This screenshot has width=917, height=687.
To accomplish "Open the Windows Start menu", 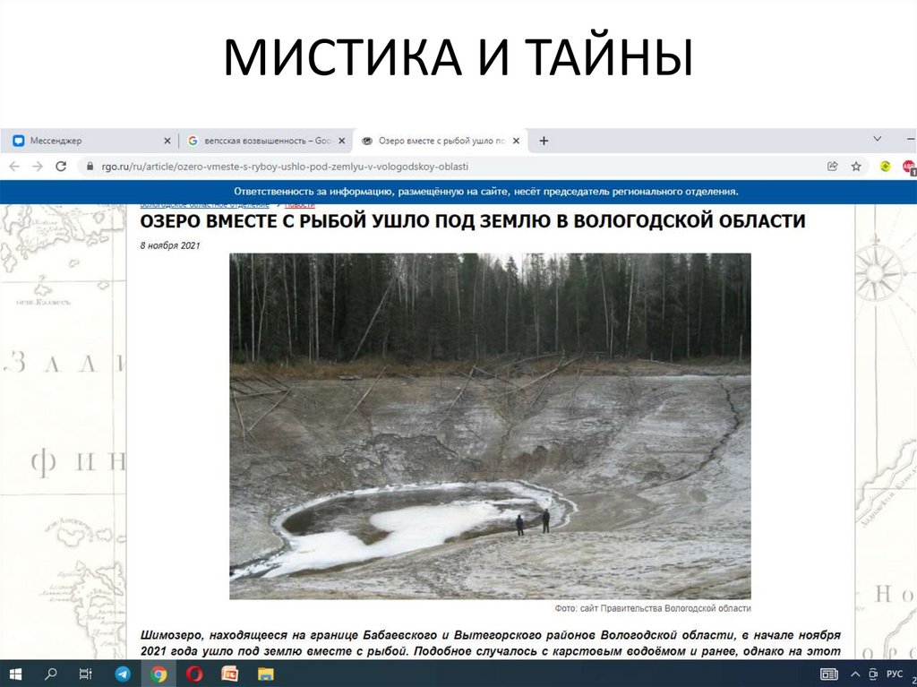I will [14, 674].
